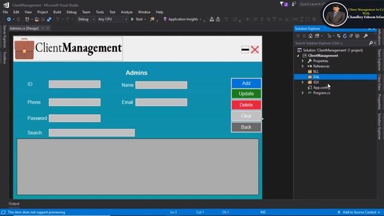Screen dimensions: 384x216
Task: Open the Tools menu
Action: (100, 12)
